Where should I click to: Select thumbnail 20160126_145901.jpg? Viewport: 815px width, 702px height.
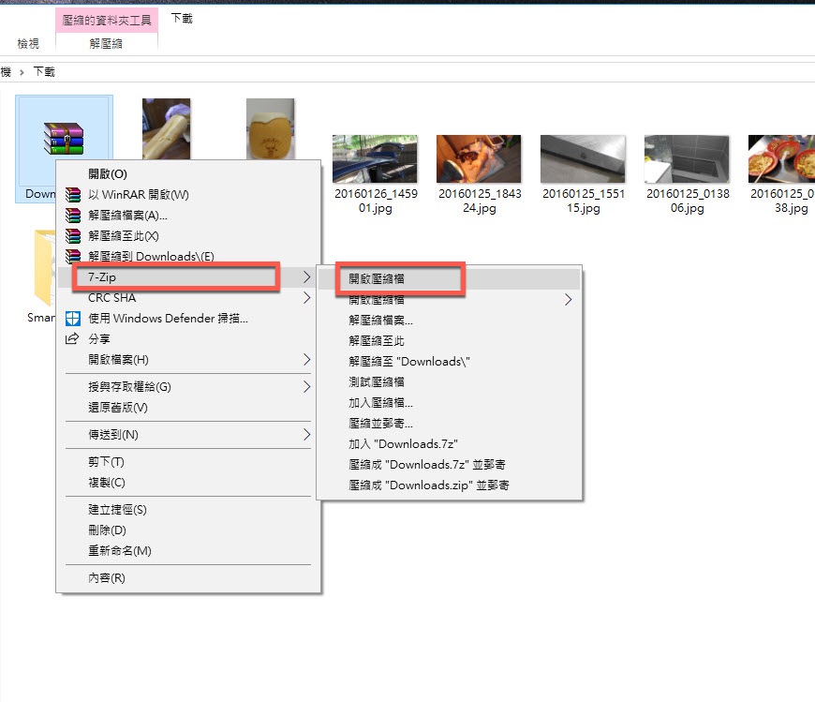tap(376, 158)
